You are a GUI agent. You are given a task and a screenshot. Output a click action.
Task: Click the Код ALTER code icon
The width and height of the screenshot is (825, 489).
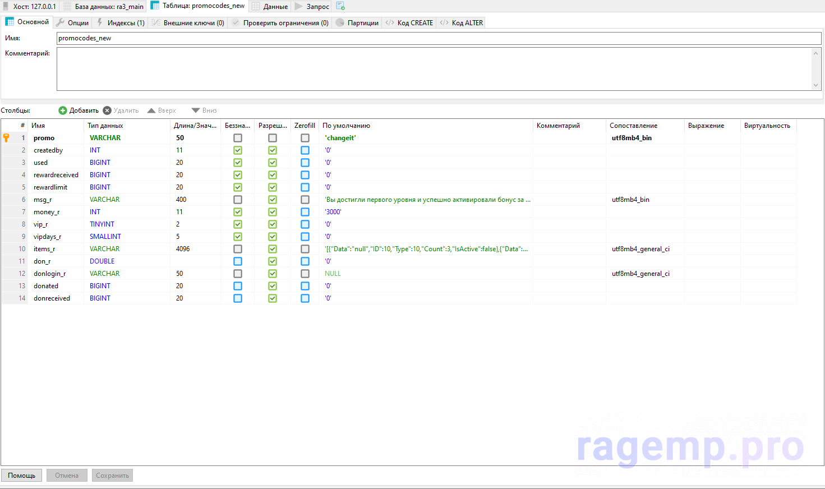click(444, 22)
